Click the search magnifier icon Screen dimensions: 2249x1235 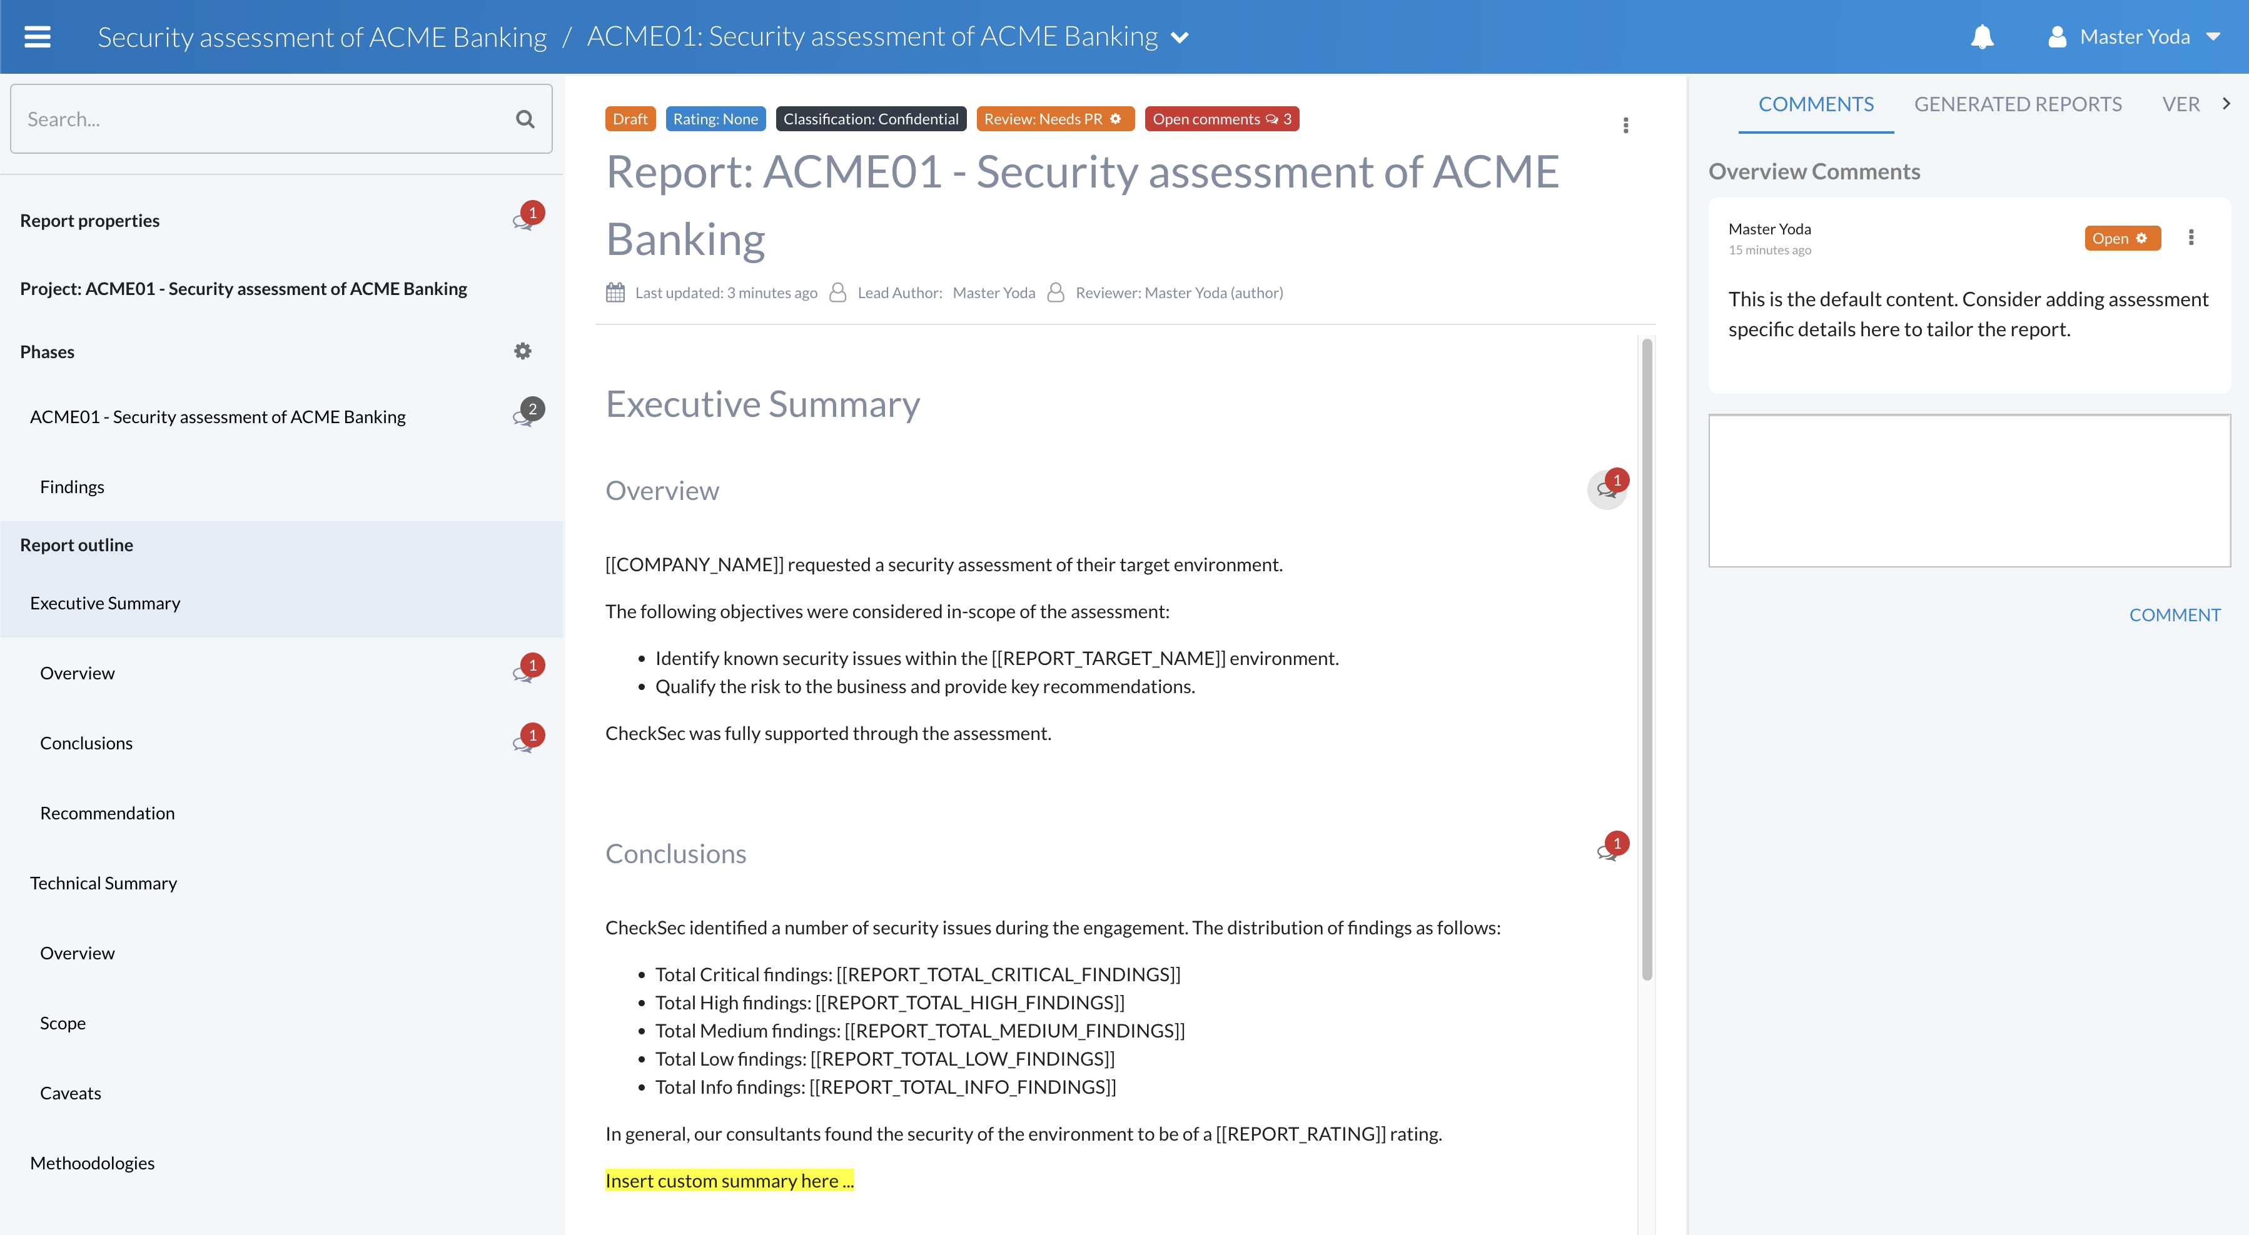525,119
